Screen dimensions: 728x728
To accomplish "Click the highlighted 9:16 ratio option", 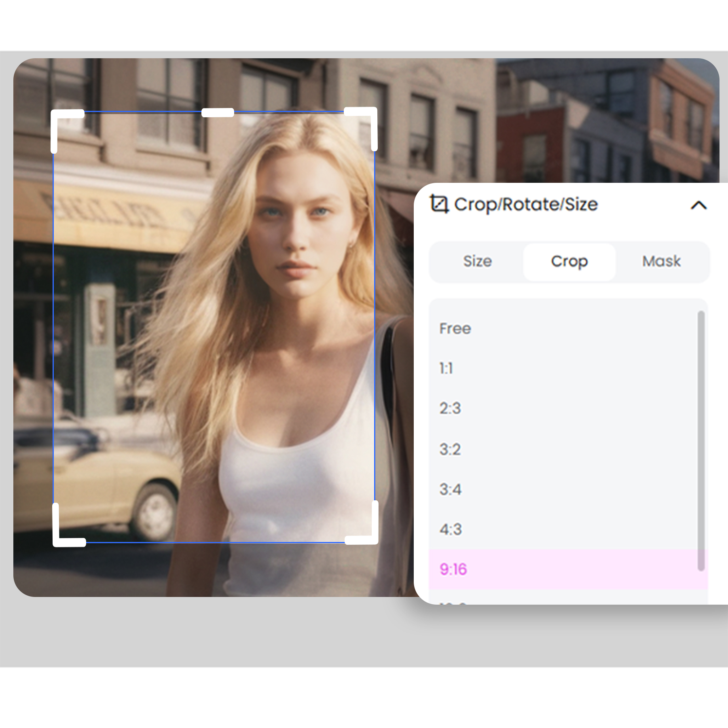I will pos(453,569).
